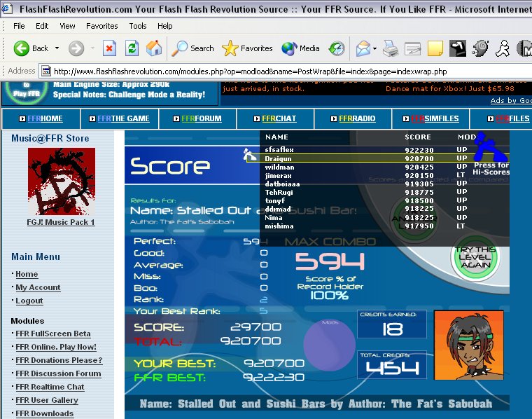
Task: Open the Favorites star button
Action: point(247,48)
